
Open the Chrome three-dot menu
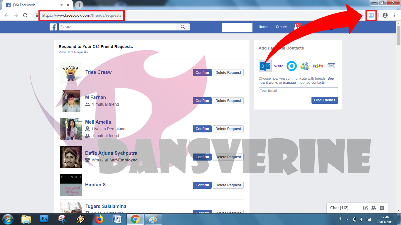[x=395, y=15]
